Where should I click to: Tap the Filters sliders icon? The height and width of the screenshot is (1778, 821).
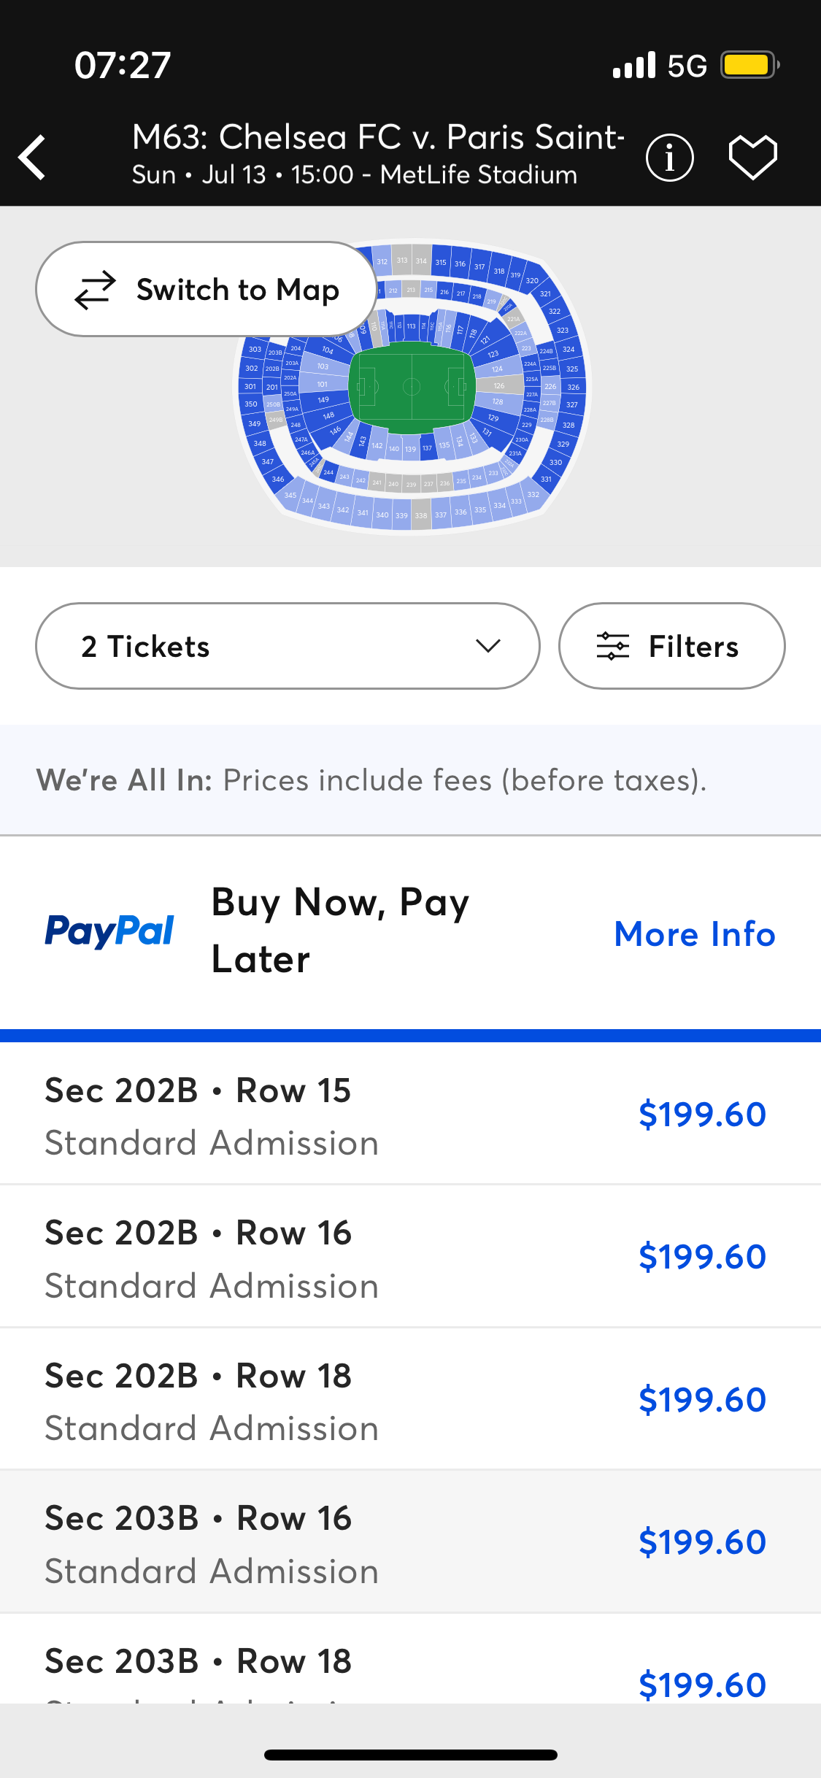point(612,646)
